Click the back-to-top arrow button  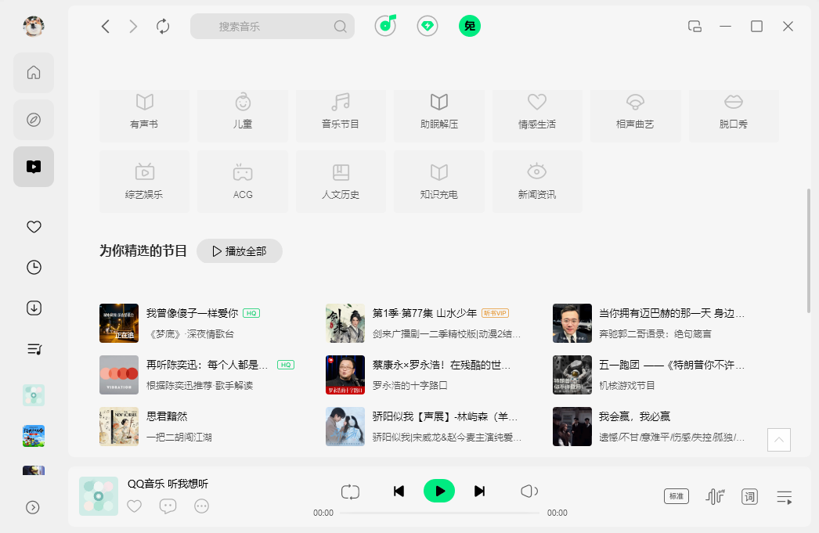coord(779,440)
